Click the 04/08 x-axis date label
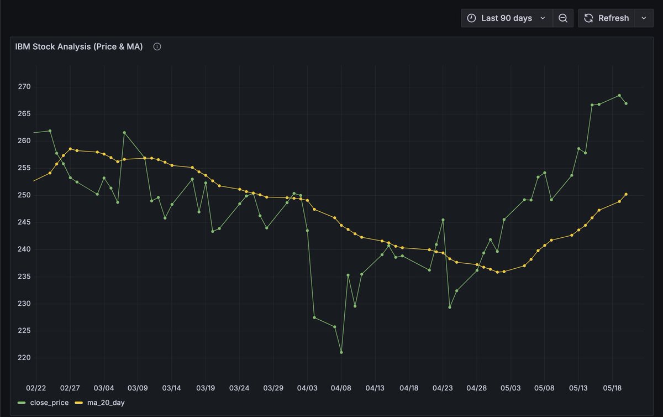The height and width of the screenshot is (417, 663). (341, 388)
